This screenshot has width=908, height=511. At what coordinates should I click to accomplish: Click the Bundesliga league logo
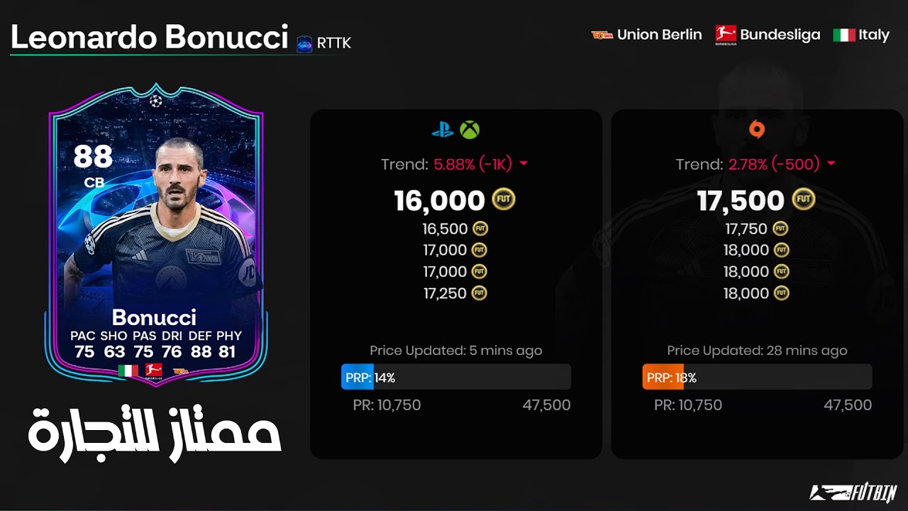[x=725, y=35]
